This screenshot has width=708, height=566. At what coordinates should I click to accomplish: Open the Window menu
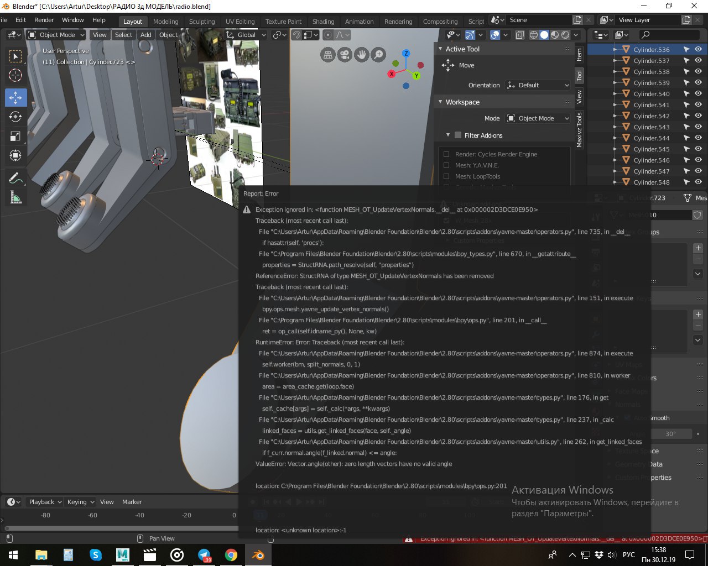(x=73, y=20)
